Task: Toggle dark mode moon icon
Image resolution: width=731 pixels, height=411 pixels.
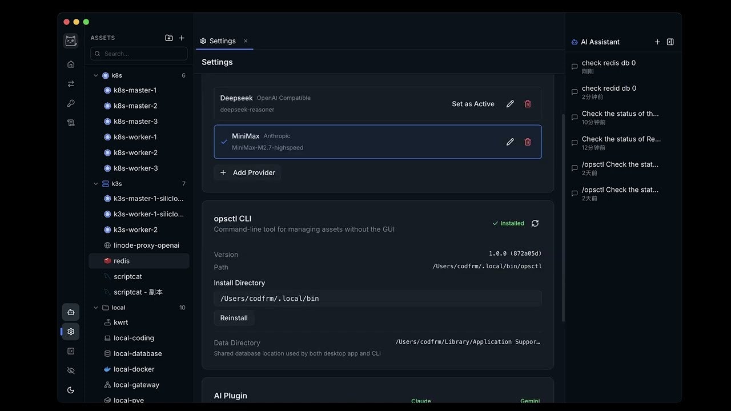Action: point(71,390)
